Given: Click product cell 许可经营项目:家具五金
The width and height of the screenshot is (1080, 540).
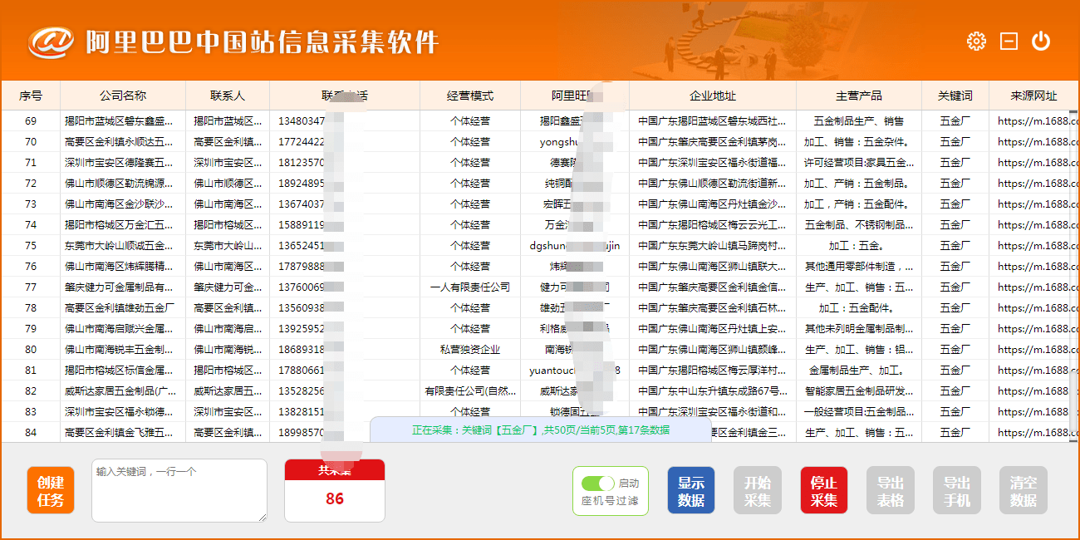Looking at the screenshot, I should point(859,162).
